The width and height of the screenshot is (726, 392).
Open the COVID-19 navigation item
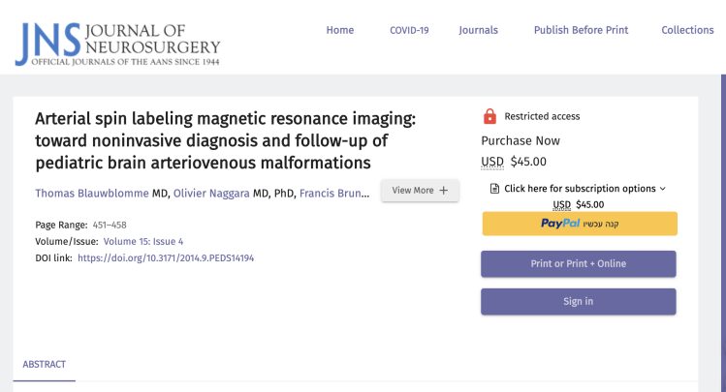click(409, 30)
